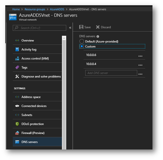163x160 pixels.
Task: Open the DDoS protection settings
Action: click(37, 124)
